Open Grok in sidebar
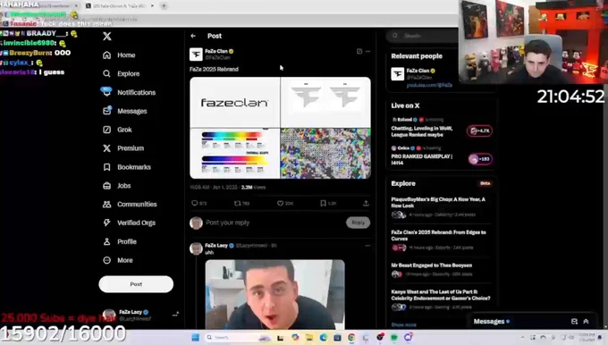 tap(117, 130)
